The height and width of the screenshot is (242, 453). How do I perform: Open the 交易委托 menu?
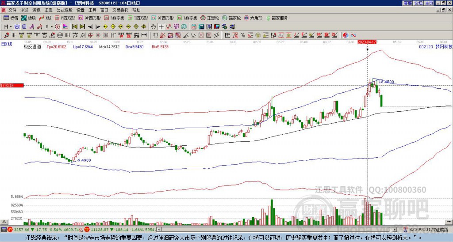click(x=120, y=10)
